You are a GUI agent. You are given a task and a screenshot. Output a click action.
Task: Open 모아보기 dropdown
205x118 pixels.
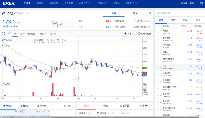pyautogui.click(x=68, y=106)
